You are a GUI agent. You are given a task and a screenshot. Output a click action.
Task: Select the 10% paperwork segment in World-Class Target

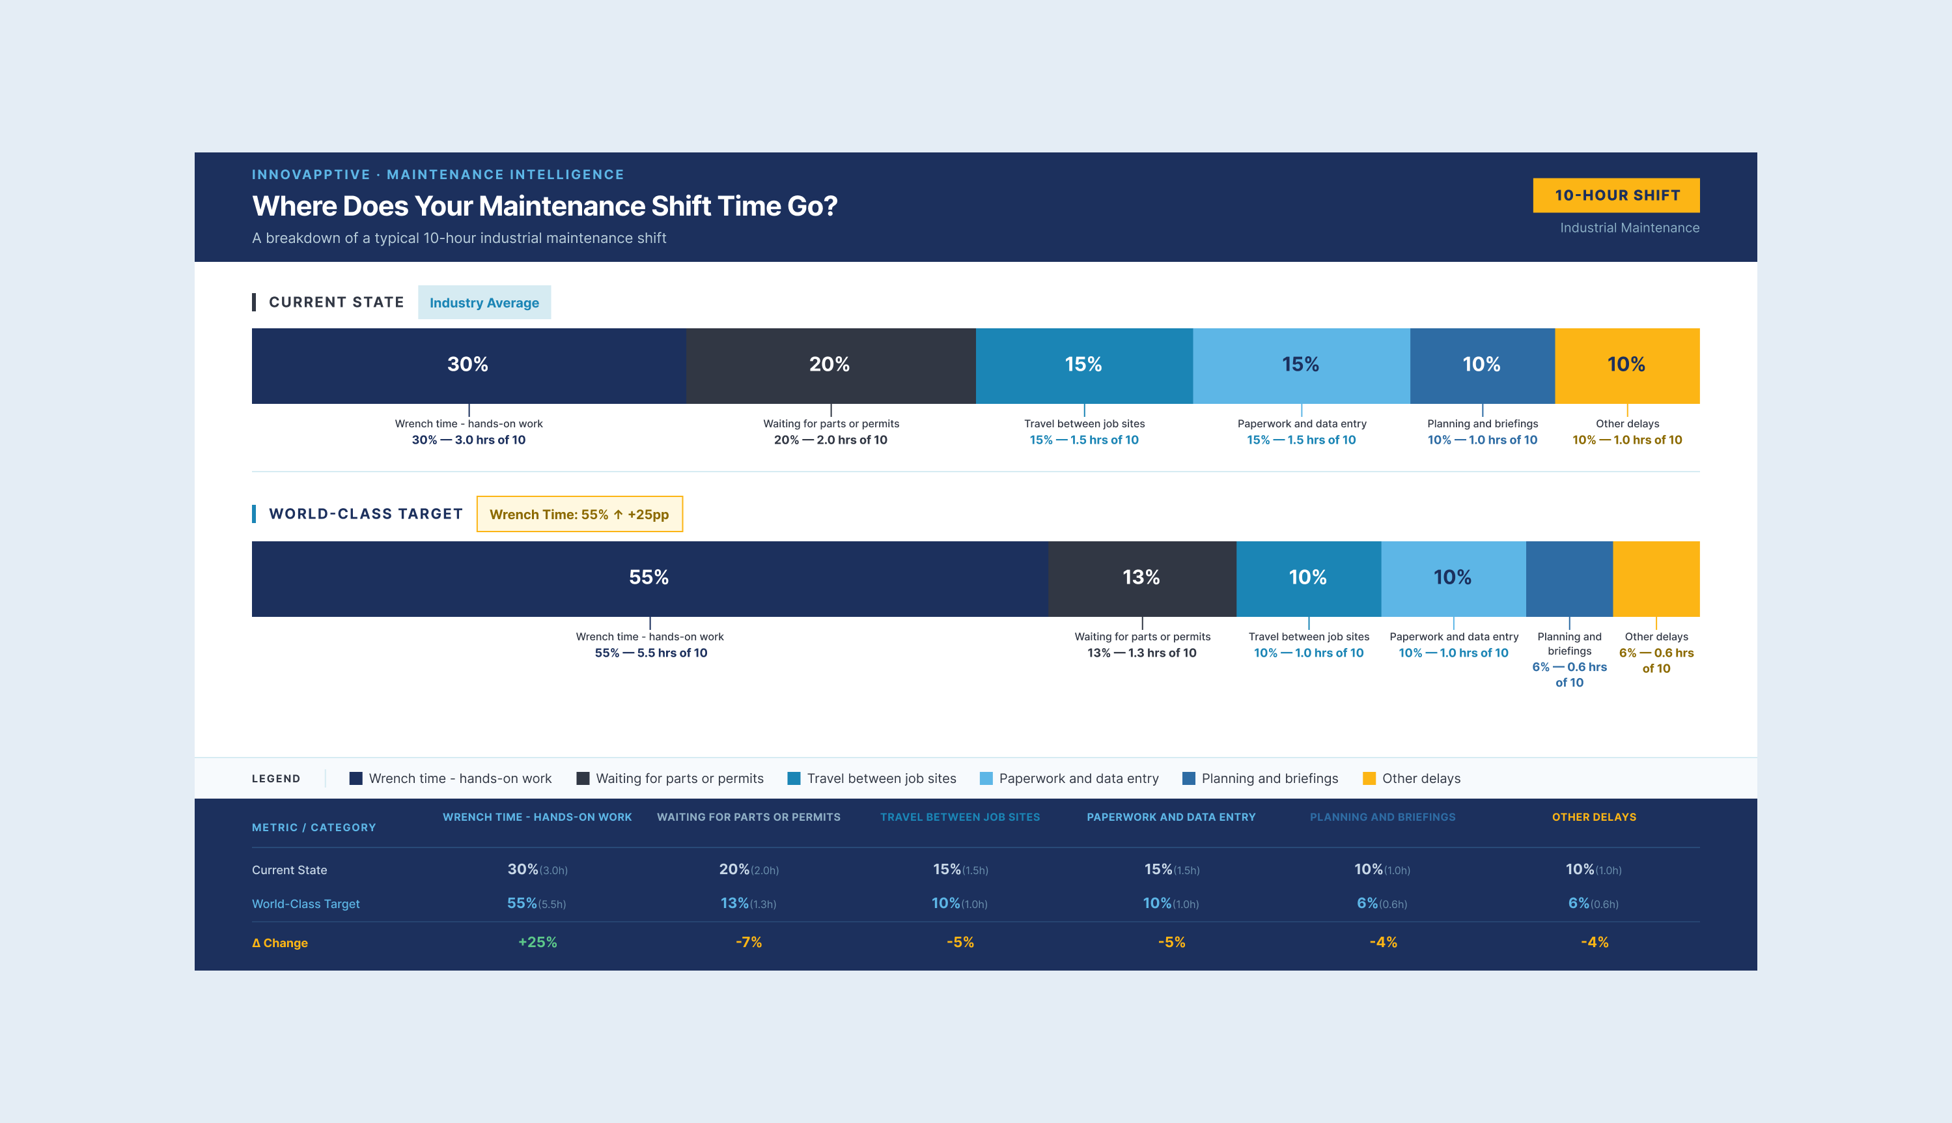click(x=1453, y=578)
